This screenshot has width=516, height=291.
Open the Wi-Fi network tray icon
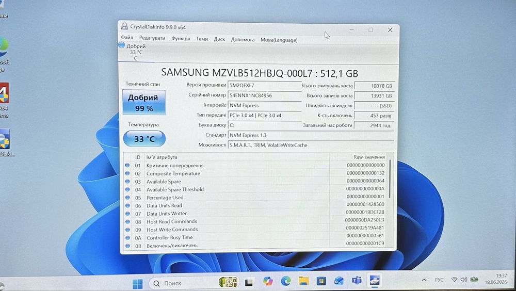point(454,280)
